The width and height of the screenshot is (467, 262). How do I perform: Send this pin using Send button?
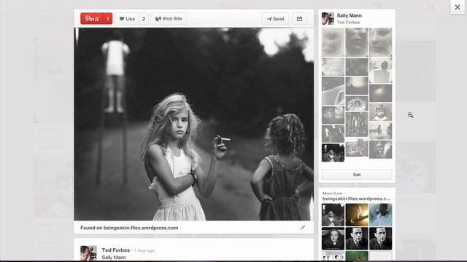tap(276, 19)
